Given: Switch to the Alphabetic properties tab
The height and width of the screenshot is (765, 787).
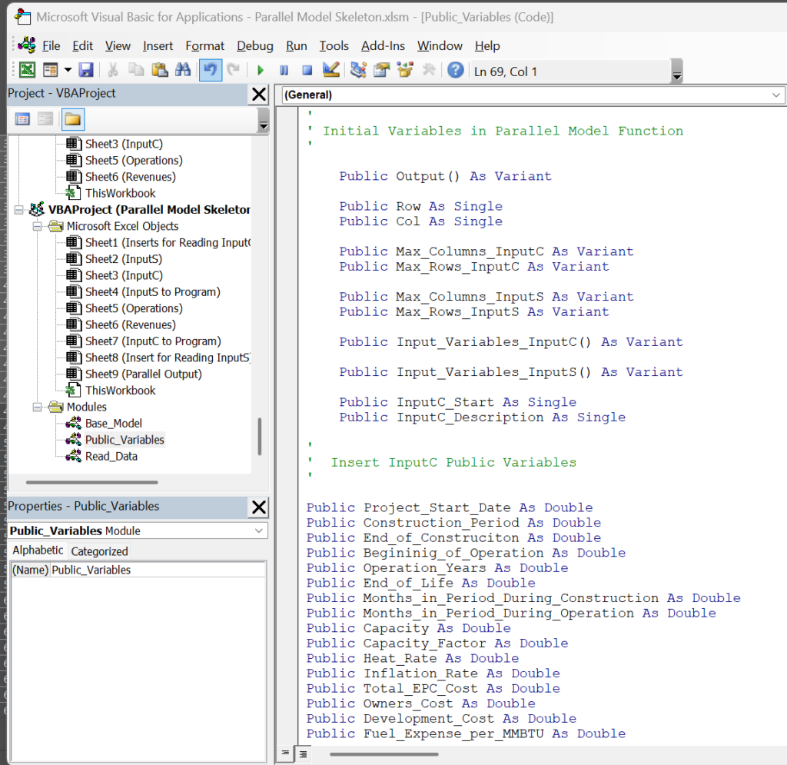Looking at the screenshot, I should coord(38,550).
